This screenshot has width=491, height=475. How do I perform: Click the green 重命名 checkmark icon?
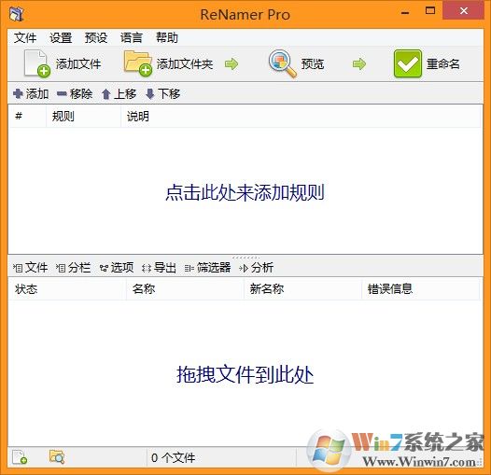(408, 63)
